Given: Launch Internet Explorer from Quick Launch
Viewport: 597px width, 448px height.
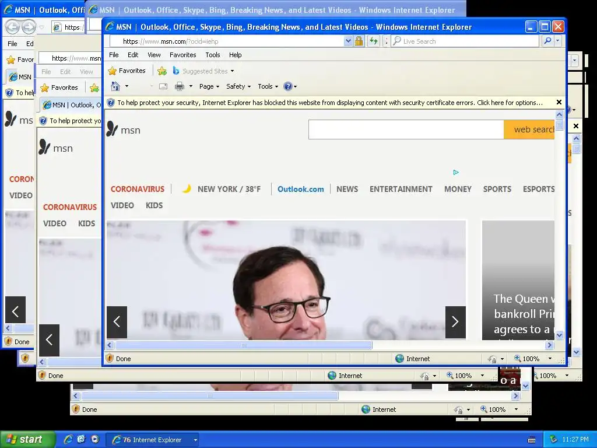Looking at the screenshot, I should pos(68,440).
